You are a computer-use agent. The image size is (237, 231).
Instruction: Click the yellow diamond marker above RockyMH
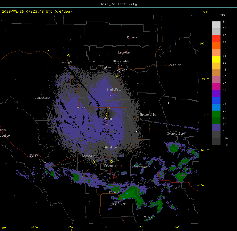69,56
